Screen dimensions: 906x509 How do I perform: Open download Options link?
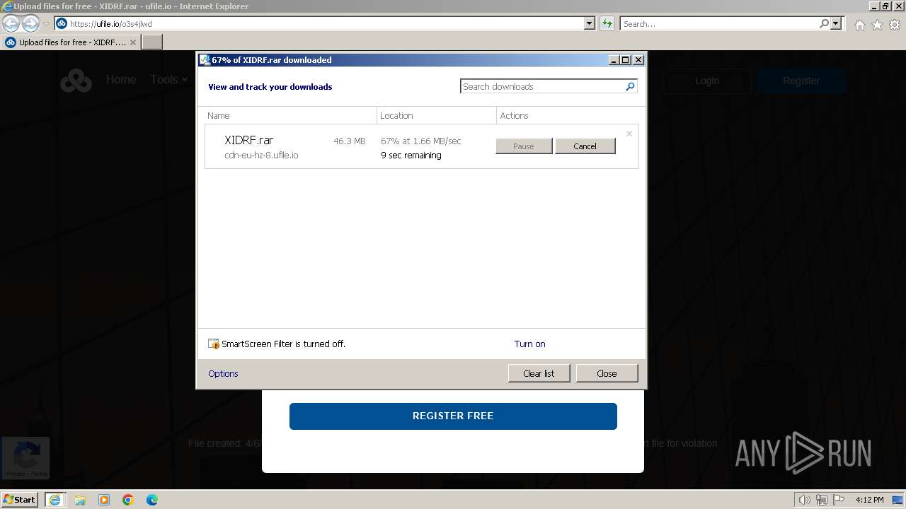click(x=223, y=373)
